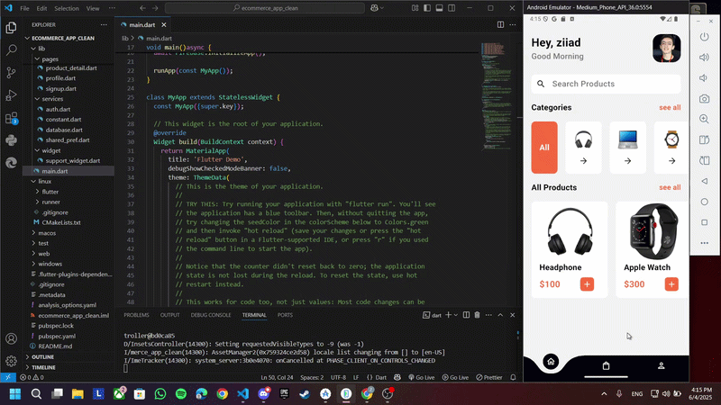Expand the TIMELINE section
The image size is (721, 405).
point(43,367)
